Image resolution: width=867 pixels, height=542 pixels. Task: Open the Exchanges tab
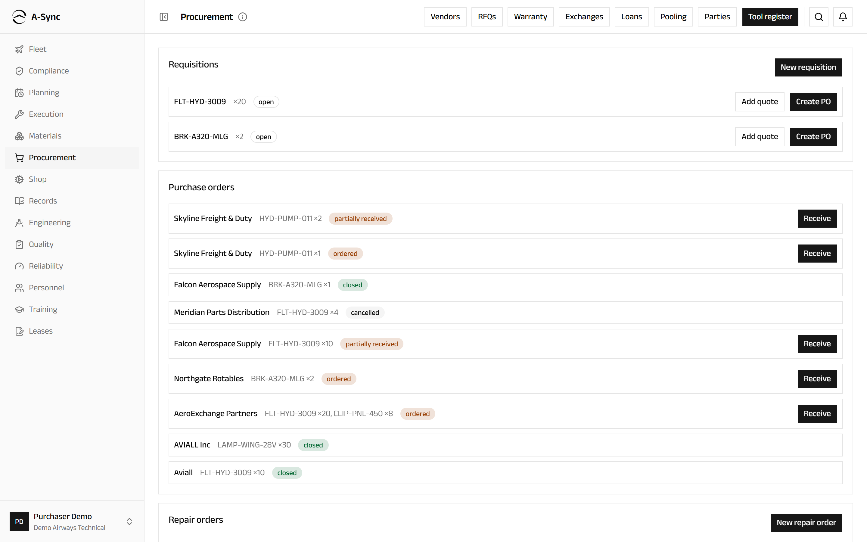pos(584,17)
